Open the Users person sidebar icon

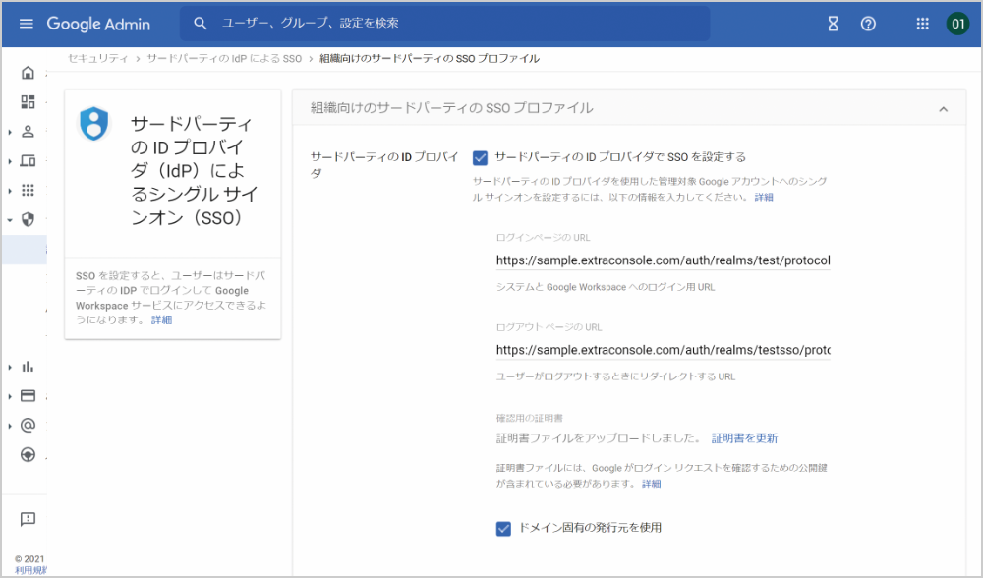point(28,132)
